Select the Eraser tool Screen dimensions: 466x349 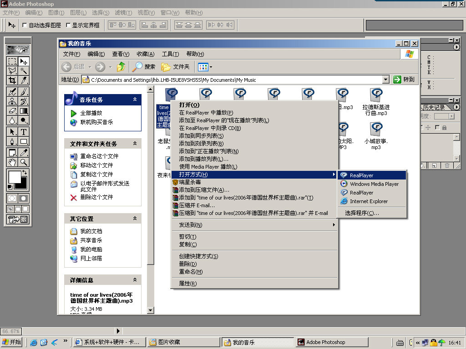[x=12, y=111]
